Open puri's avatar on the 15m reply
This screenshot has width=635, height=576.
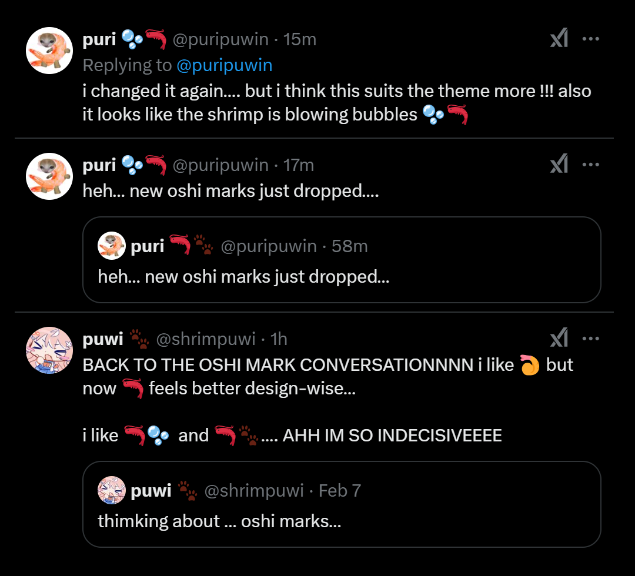coord(49,51)
